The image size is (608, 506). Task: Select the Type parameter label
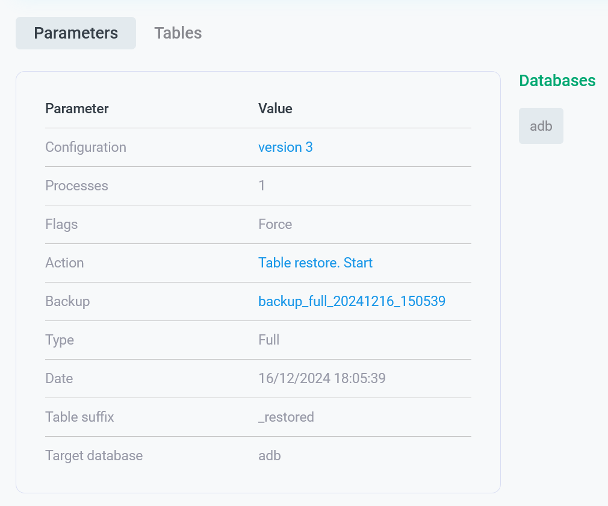coord(60,340)
